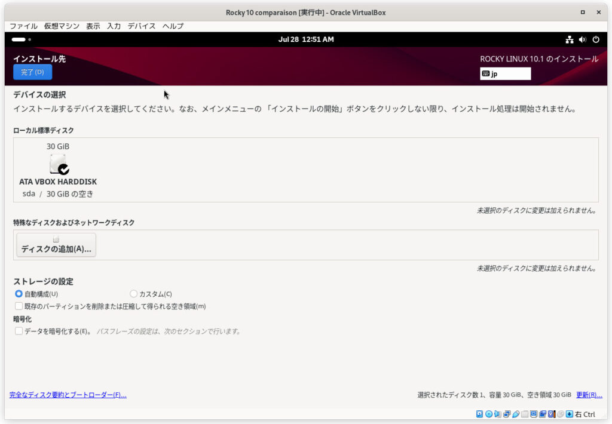Enable 既存のパーティションを削除 checkbox
Screen dimensions: 612x424
19,306
